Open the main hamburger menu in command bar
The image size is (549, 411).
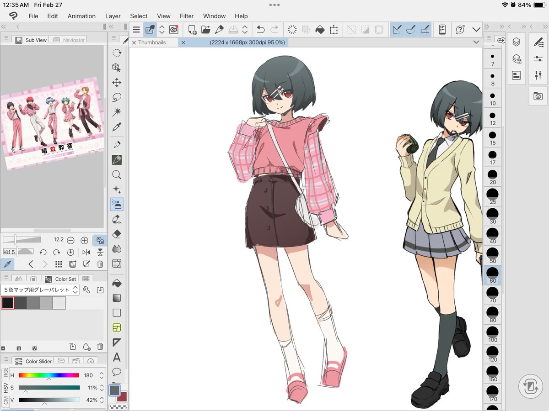click(x=136, y=30)
